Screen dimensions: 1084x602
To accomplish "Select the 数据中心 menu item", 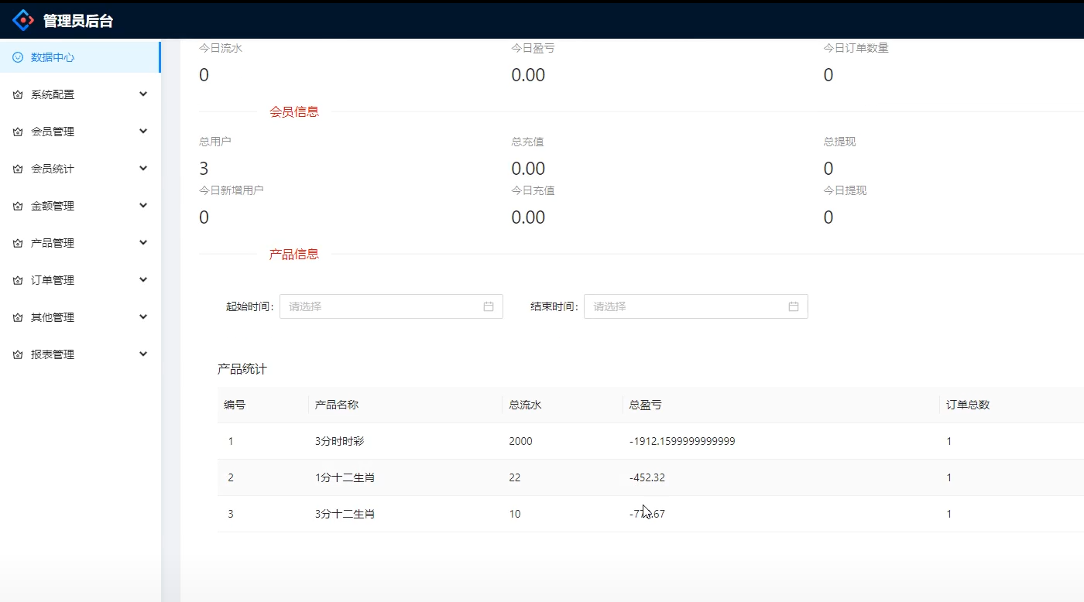I will pyautogui.click(x=51, y=56).
